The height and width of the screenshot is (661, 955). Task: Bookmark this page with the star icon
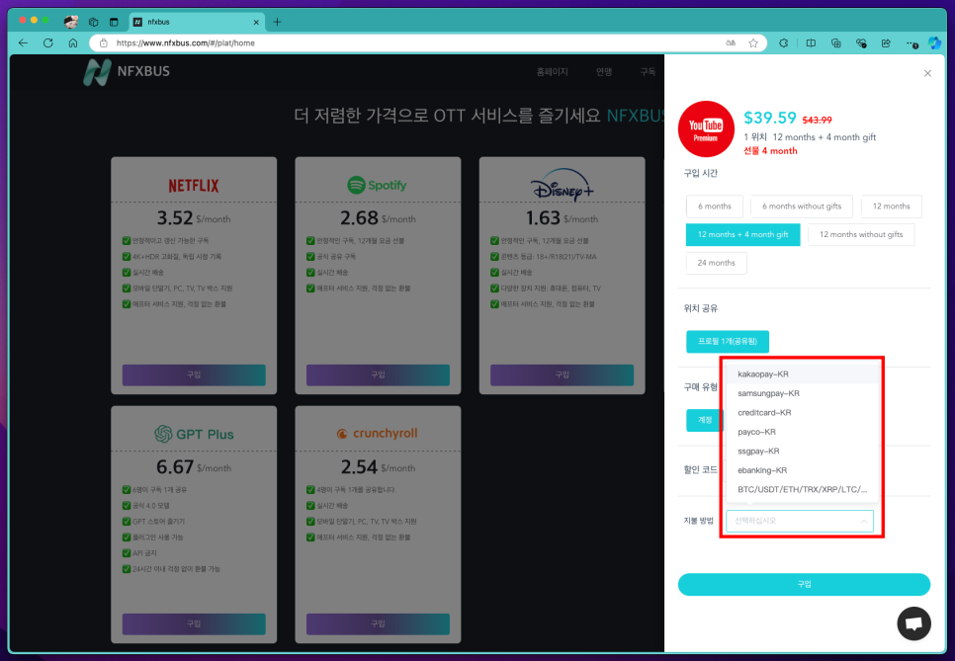click(x=753, y=43)
